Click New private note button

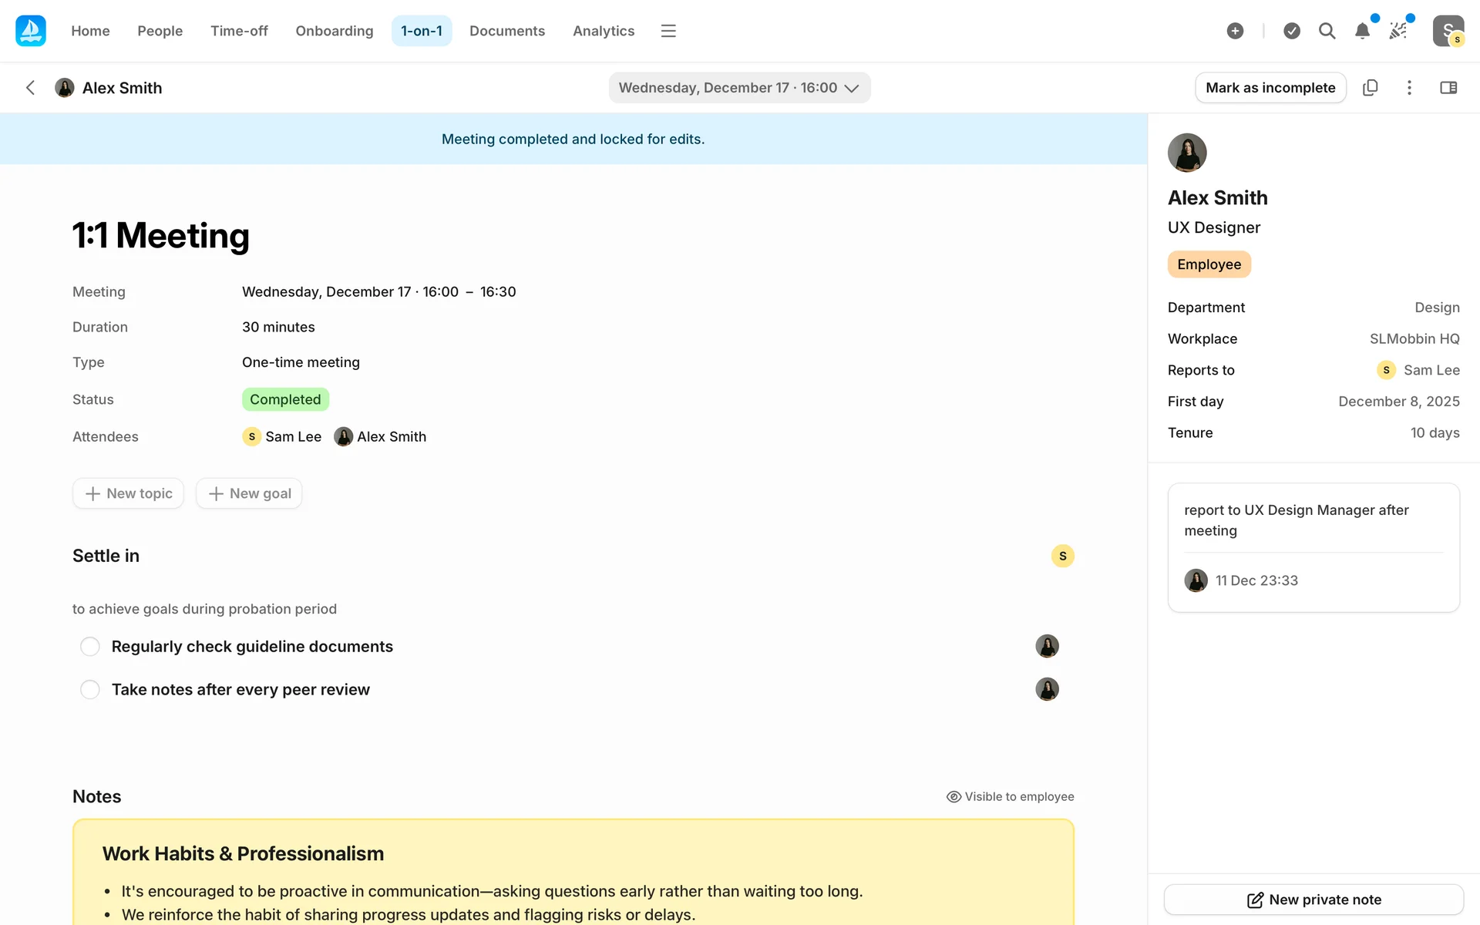(1313, 900)
